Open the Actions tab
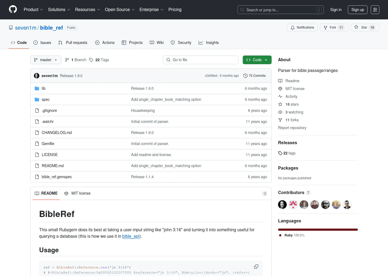 [x=105, y=43]
